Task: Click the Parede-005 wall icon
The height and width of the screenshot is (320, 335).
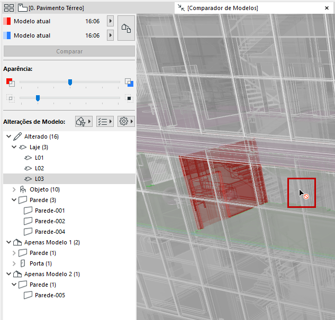Action: click(28, 295)
